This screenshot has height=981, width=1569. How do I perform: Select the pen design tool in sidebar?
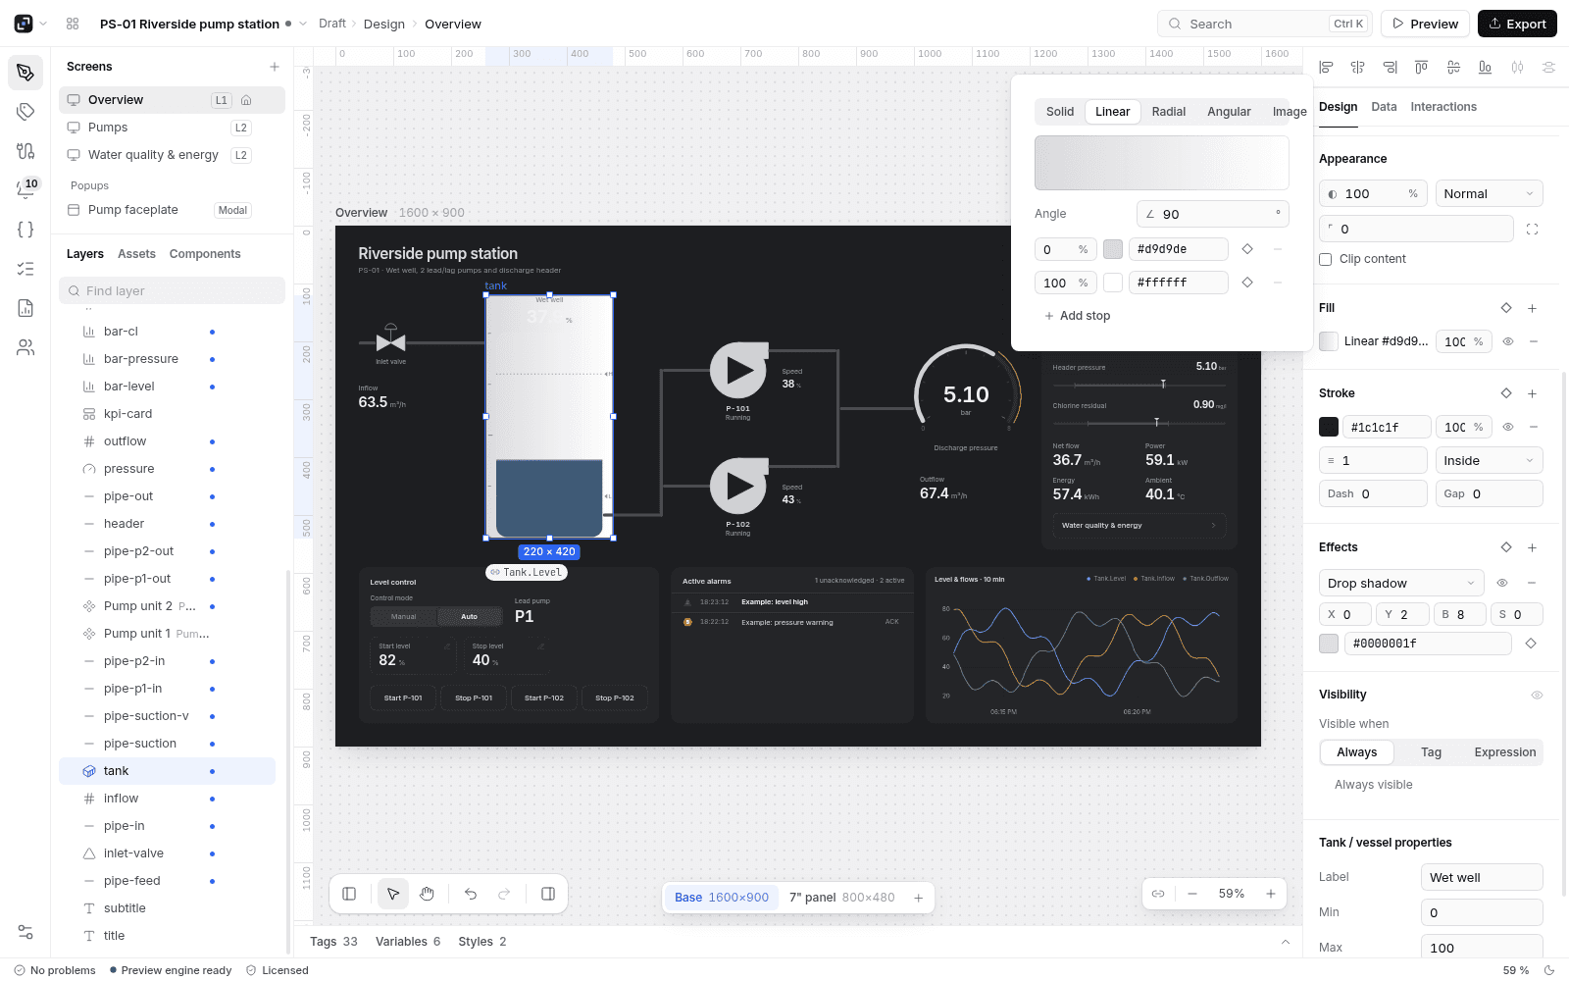tap(25, 73)
